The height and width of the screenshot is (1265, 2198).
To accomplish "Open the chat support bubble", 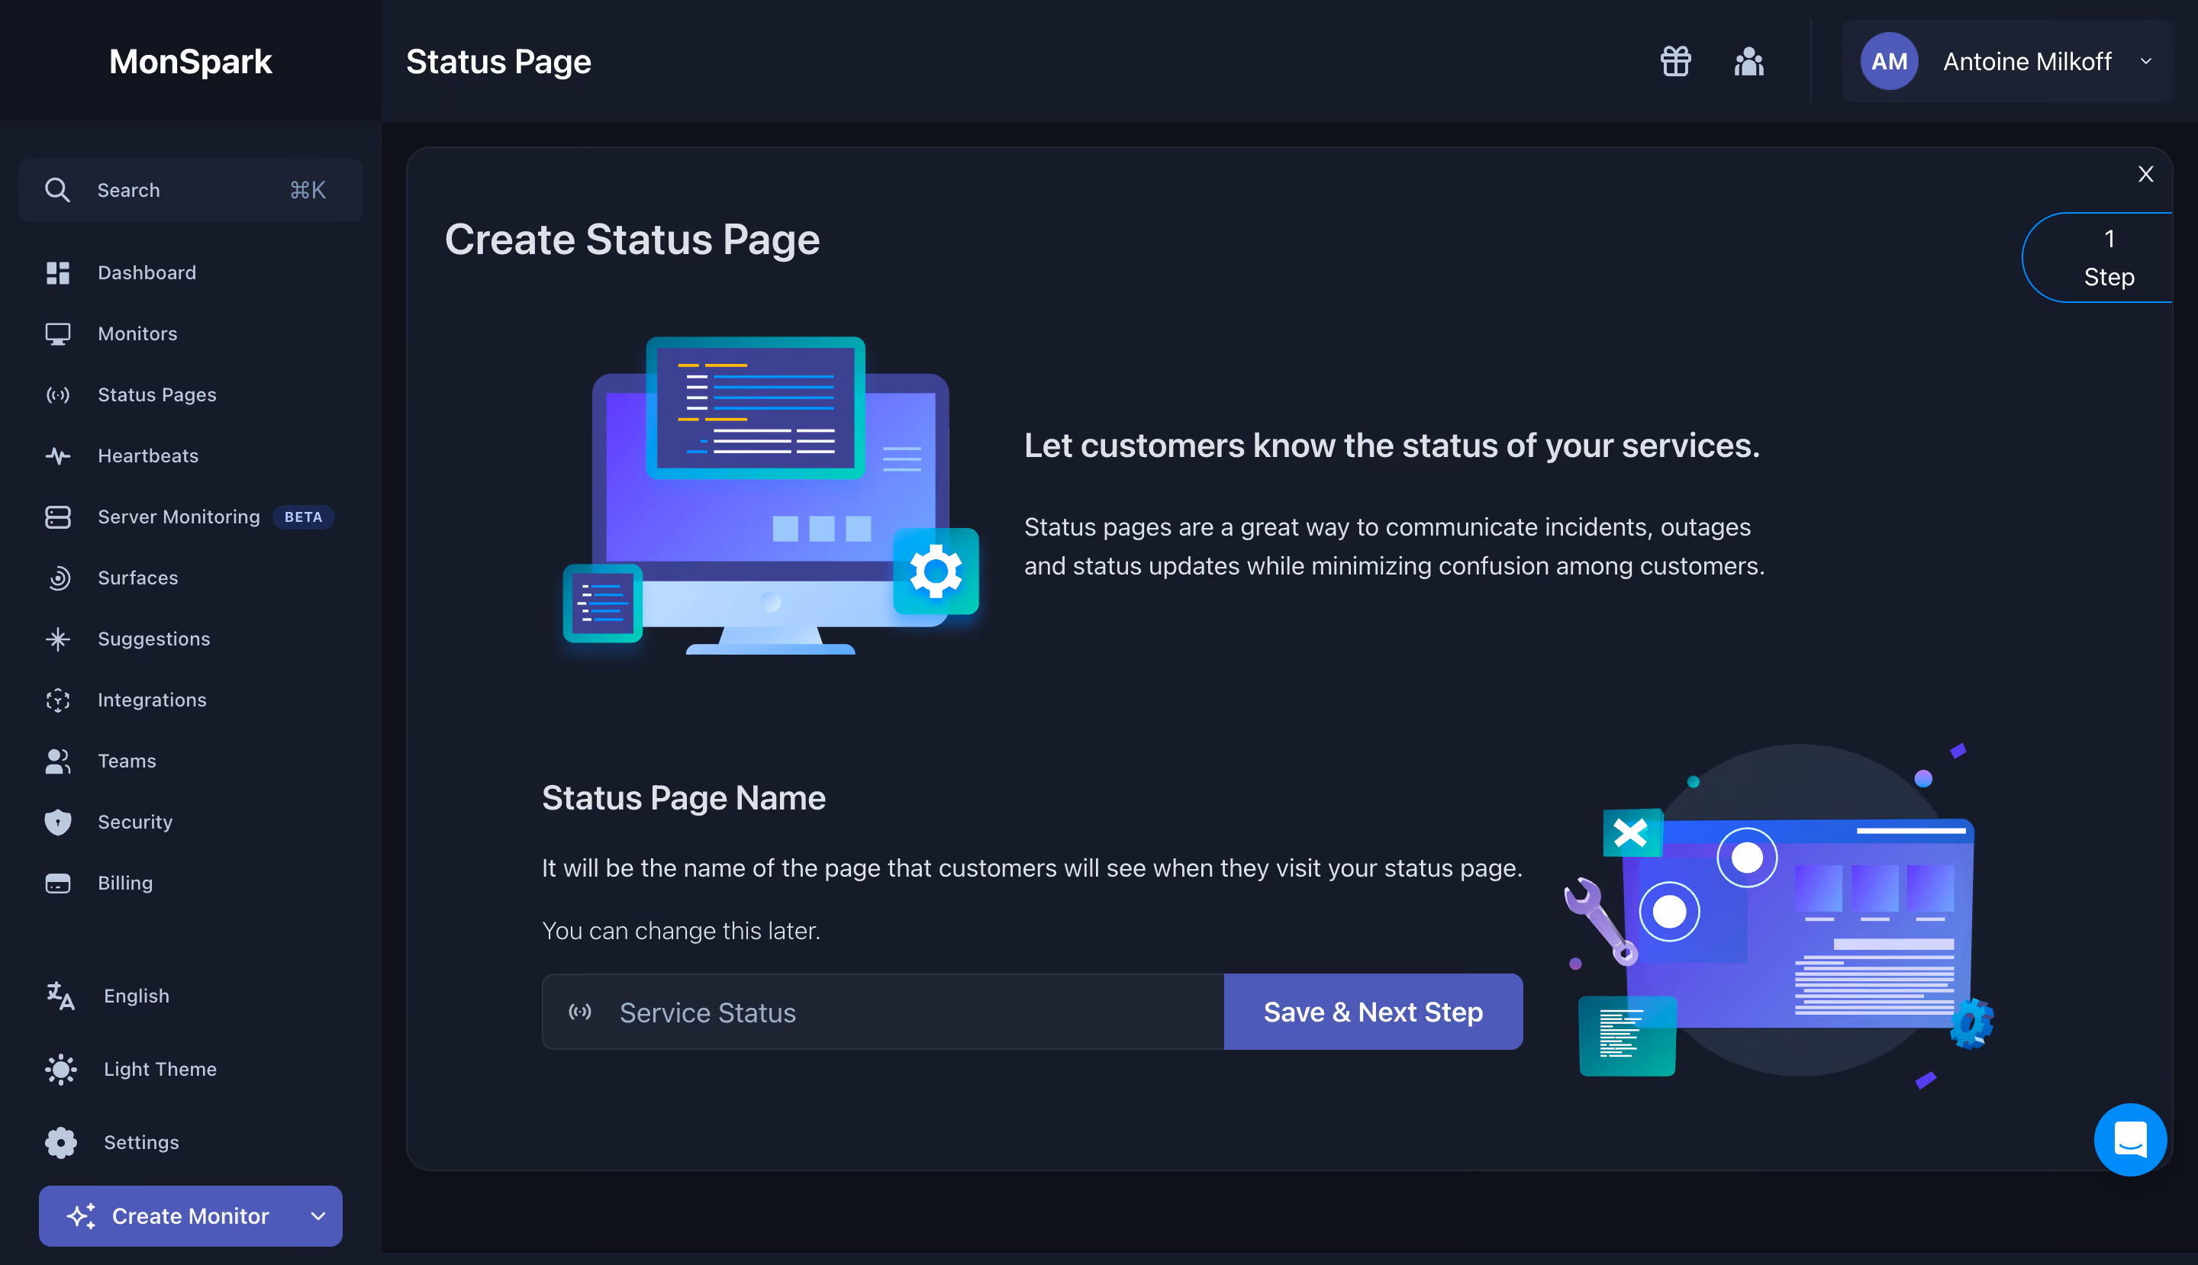I will click(2129, 1139).
